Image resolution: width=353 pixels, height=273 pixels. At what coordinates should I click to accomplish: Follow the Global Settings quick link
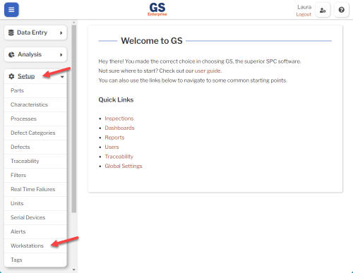(x=124, y=166)
